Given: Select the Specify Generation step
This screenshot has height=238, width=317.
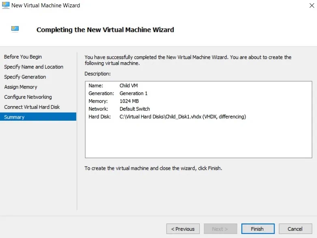Looking at the screenshot, I should tap(25, 77).
